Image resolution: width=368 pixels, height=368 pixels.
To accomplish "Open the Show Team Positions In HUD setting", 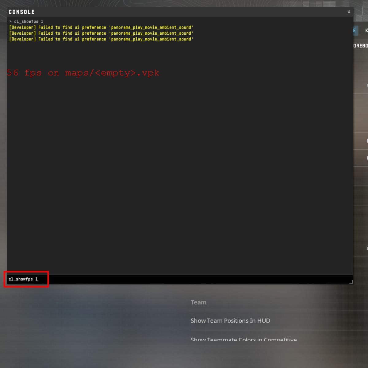I will click(231, 321).
